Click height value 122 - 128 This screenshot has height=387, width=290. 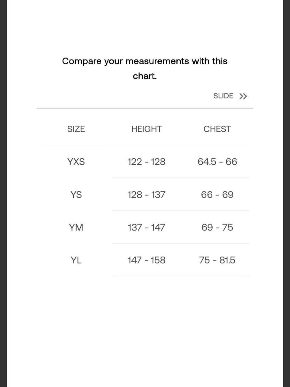click(147, 162)
